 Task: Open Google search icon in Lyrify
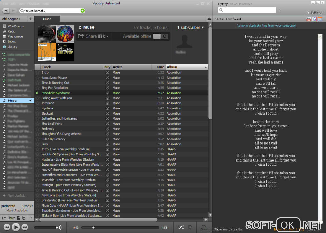coord(314,19)
